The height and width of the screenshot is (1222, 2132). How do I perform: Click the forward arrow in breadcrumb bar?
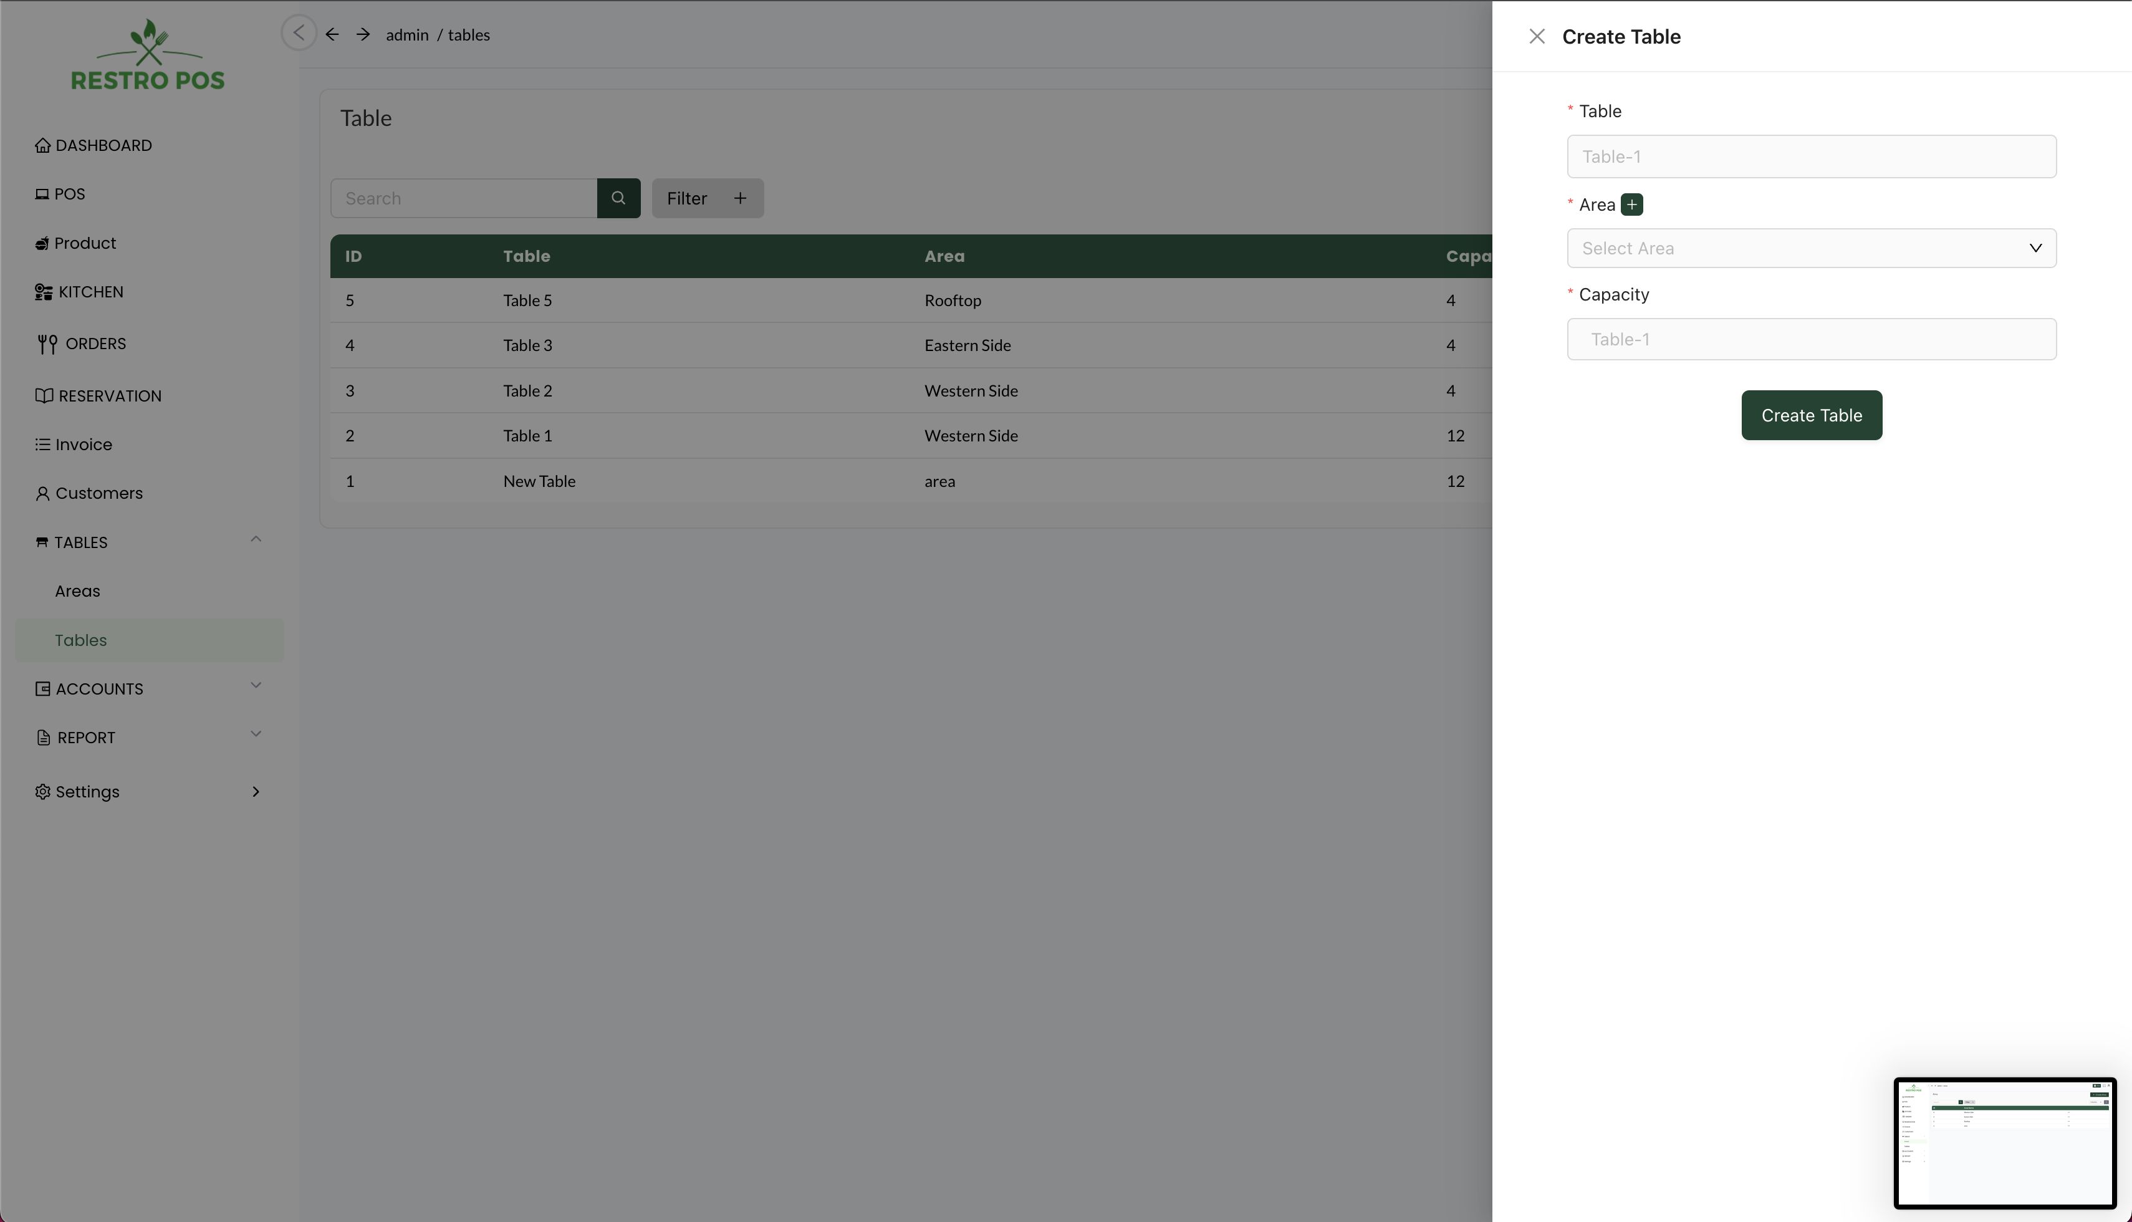[x=362, y=34]
